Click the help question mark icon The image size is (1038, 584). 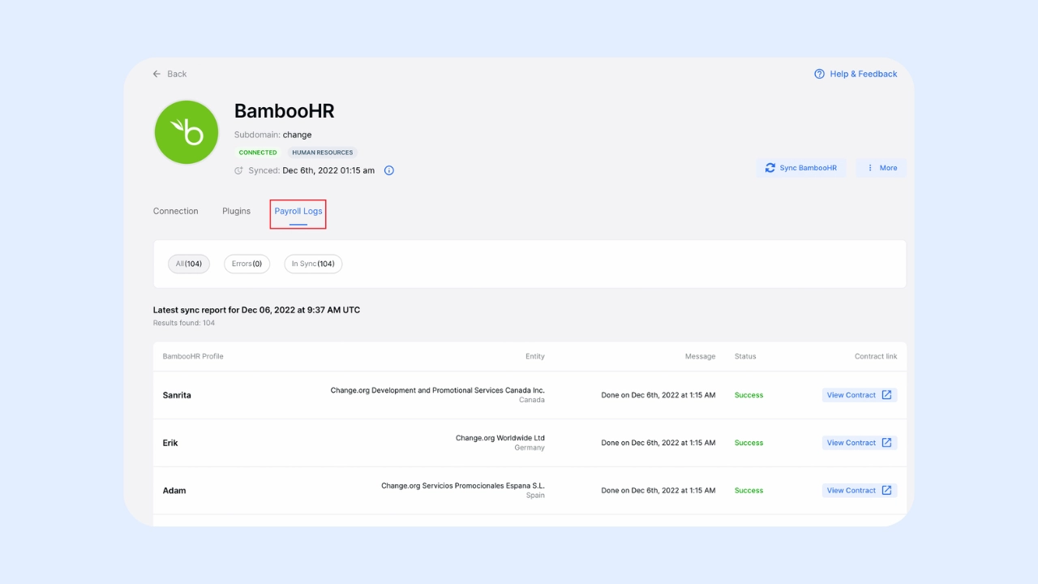pos(820,74)
